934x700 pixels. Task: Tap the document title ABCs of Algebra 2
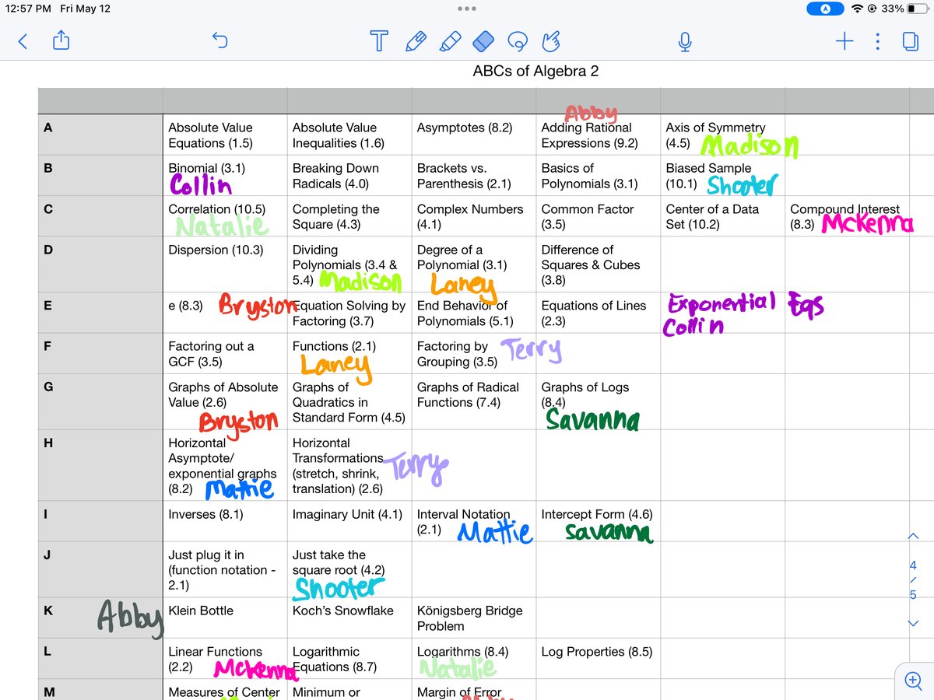(535, 72)
